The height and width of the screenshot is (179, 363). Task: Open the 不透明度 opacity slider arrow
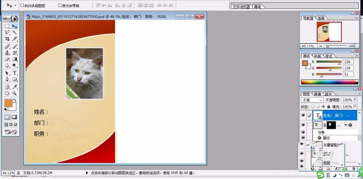pyautogui.click(x=355, y=100)
